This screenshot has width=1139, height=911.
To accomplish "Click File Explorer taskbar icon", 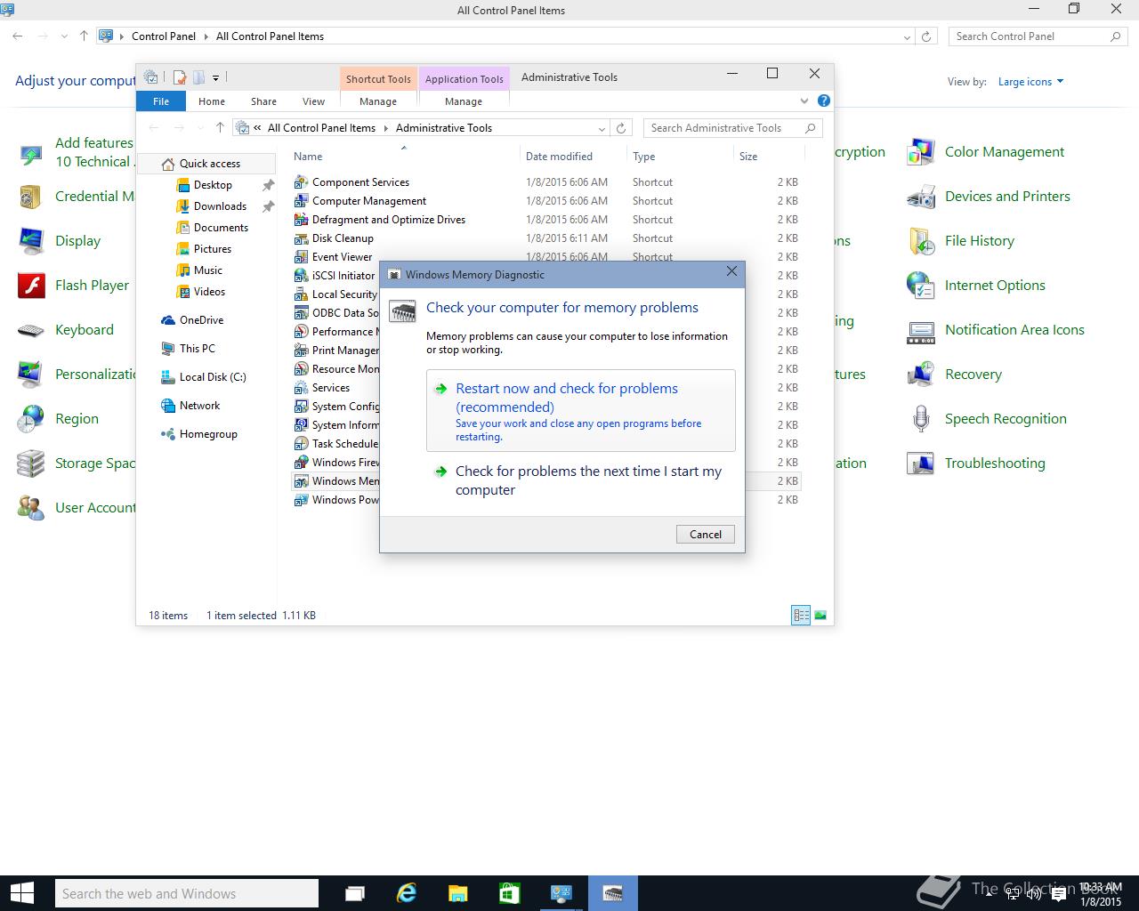I will (x=457, y=893).
